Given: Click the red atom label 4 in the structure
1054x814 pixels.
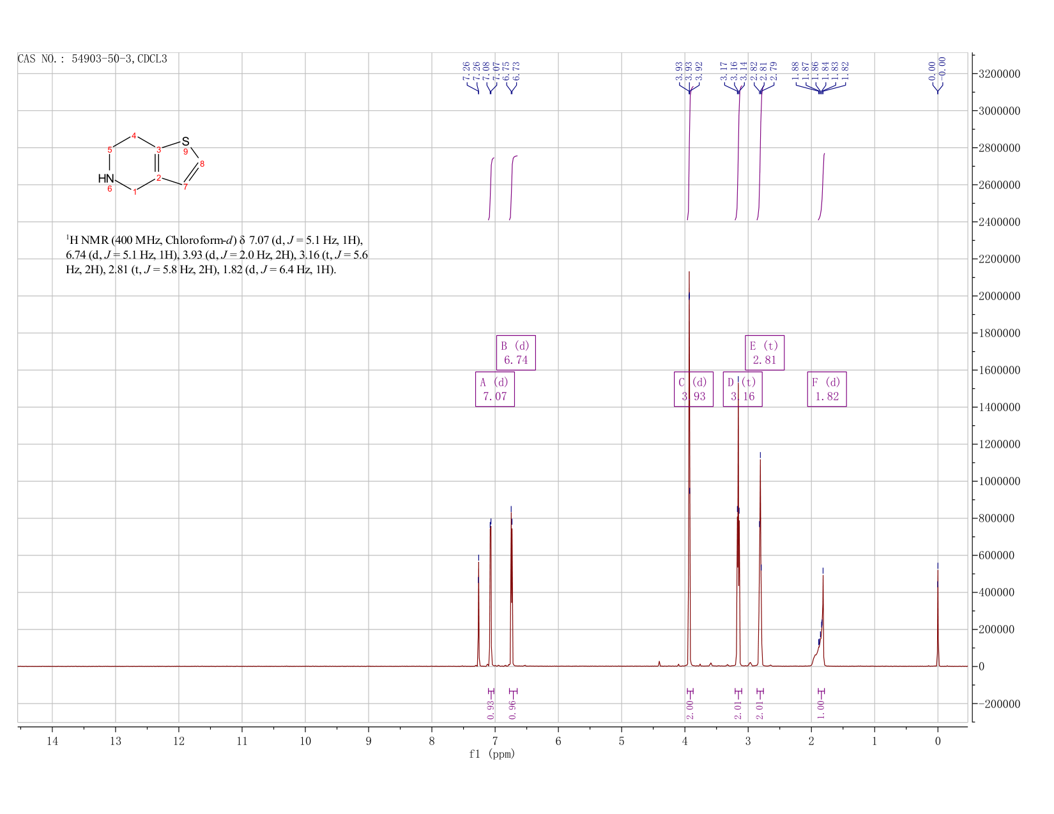Looking at the screenshot, I should pos(134,135).
